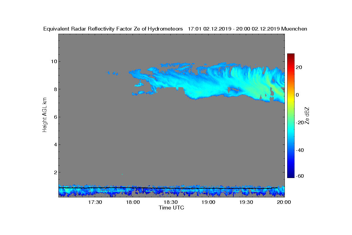Screen dimensions: 352x235
Task: Click the height axis label 8
Action: [55, 89]
